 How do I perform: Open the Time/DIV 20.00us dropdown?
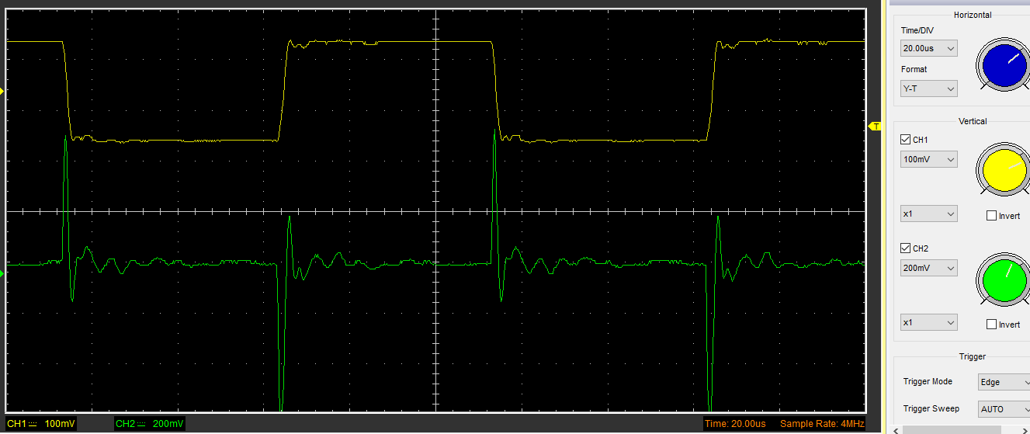tap(928, 48)
